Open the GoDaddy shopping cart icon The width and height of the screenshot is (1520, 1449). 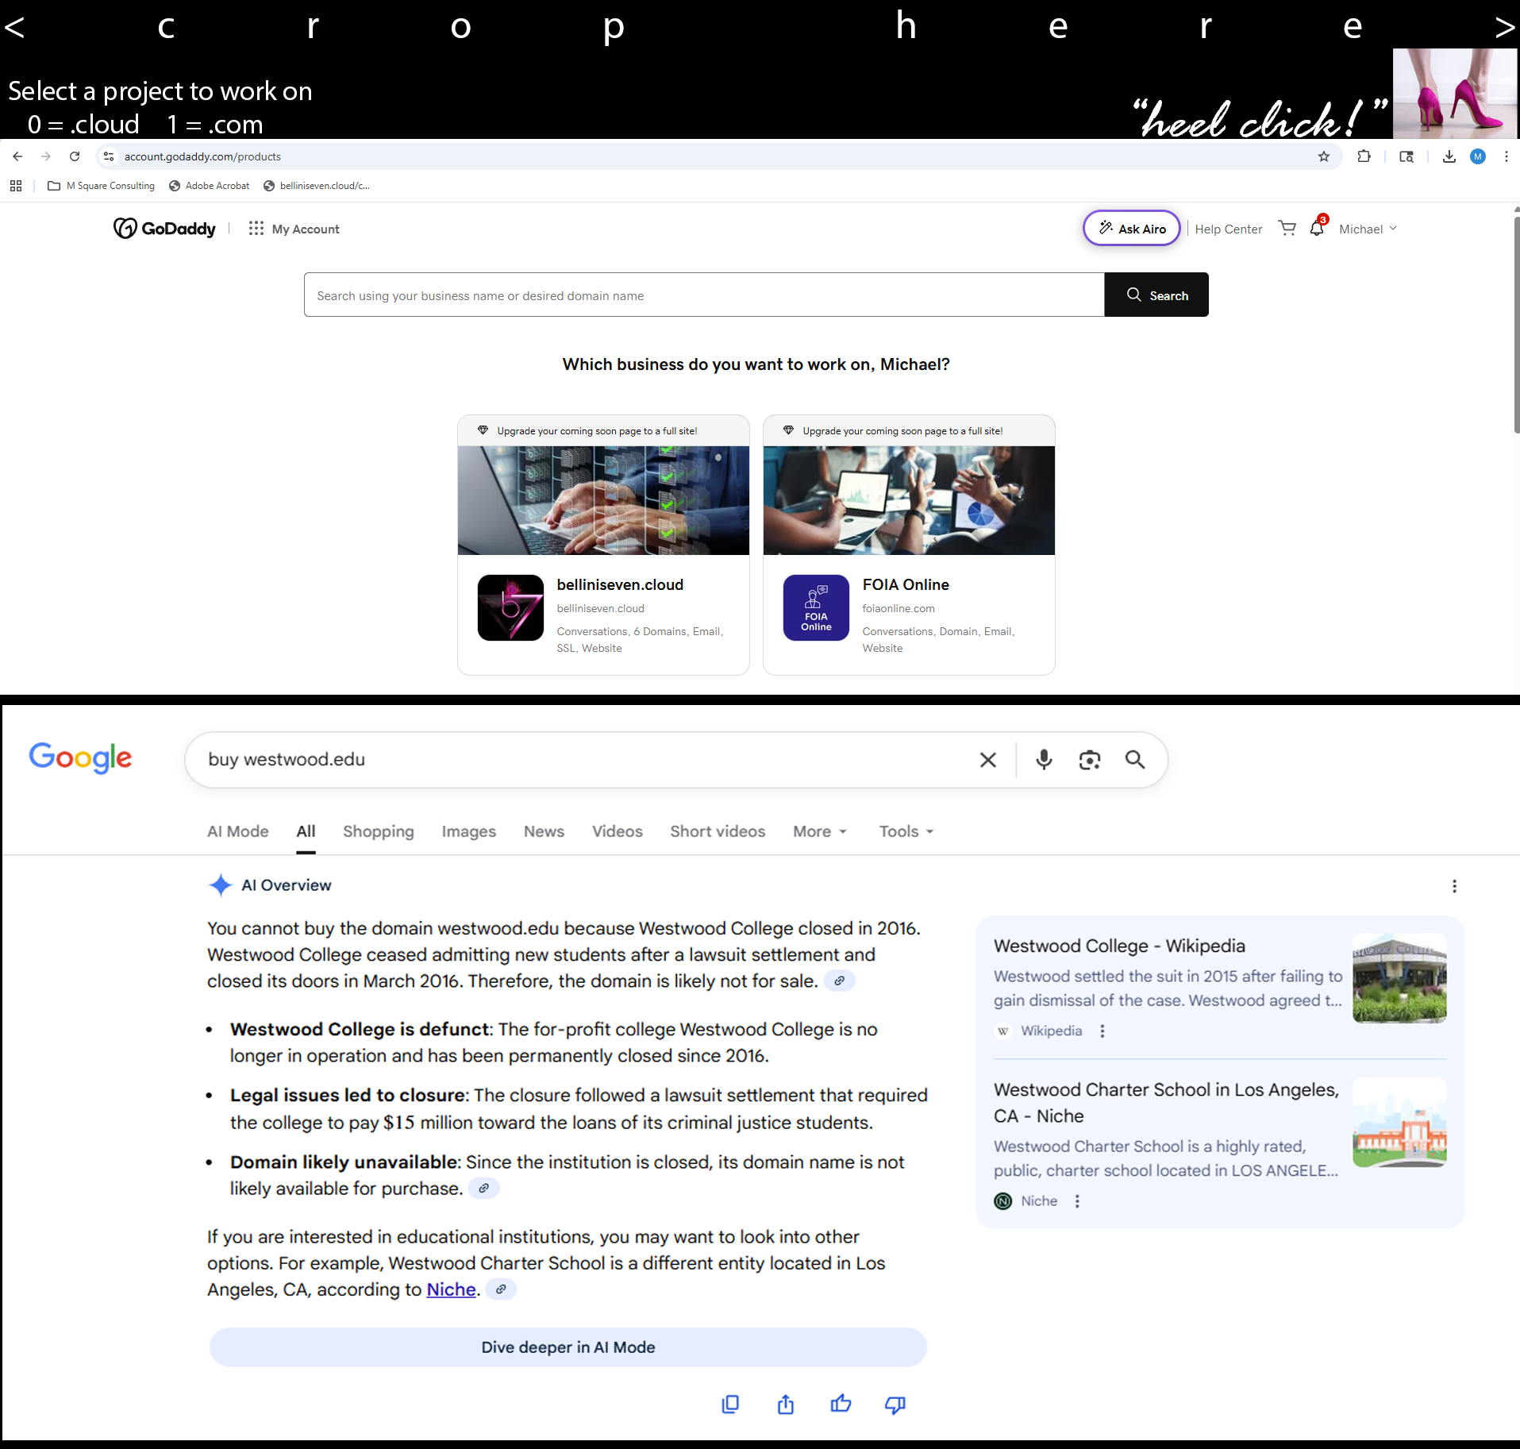(x=1287, y=229)
